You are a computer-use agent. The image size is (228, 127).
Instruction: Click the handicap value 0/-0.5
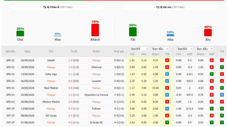(x=190, y=109)
